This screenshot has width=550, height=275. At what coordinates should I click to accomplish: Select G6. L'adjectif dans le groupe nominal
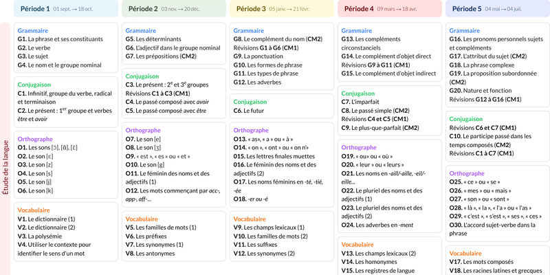tap(173, 47)
